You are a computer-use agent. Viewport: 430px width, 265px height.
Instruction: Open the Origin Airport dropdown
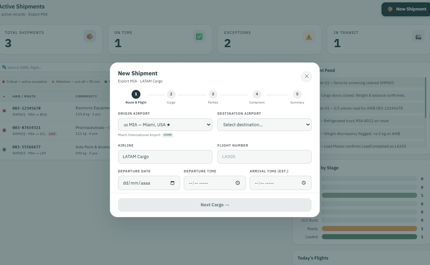165,125
